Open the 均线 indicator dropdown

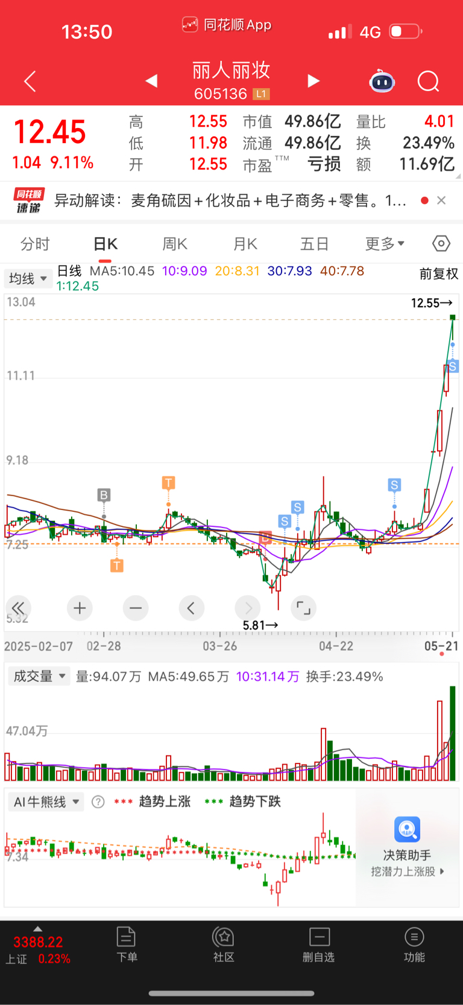27,278
